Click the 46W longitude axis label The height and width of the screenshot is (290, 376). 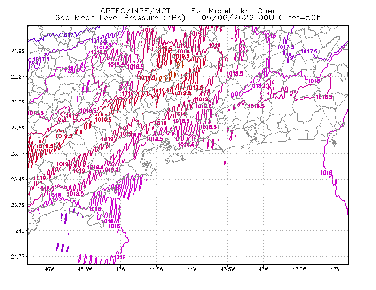(49, 269)
